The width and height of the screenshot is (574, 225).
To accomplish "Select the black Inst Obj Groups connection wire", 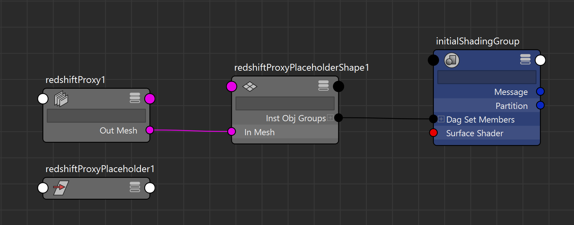I will 386,118.
